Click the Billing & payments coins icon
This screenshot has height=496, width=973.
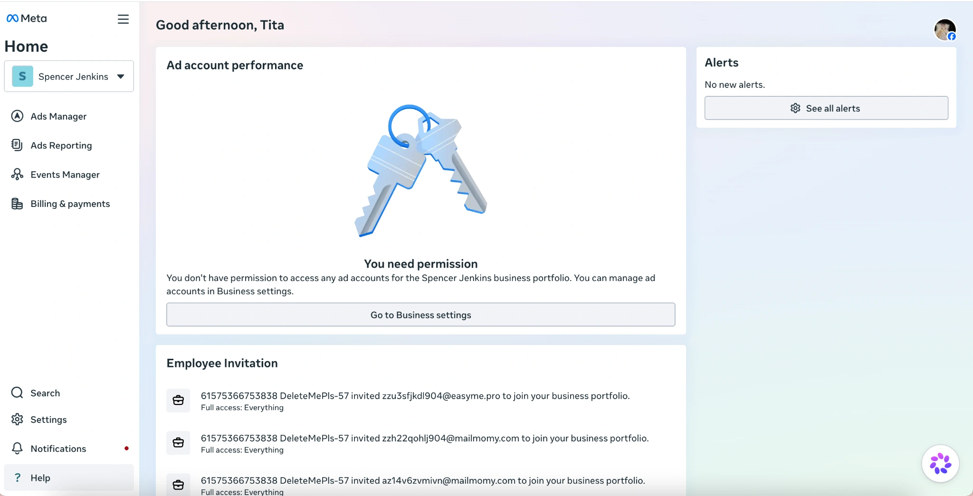click(17, 204)
